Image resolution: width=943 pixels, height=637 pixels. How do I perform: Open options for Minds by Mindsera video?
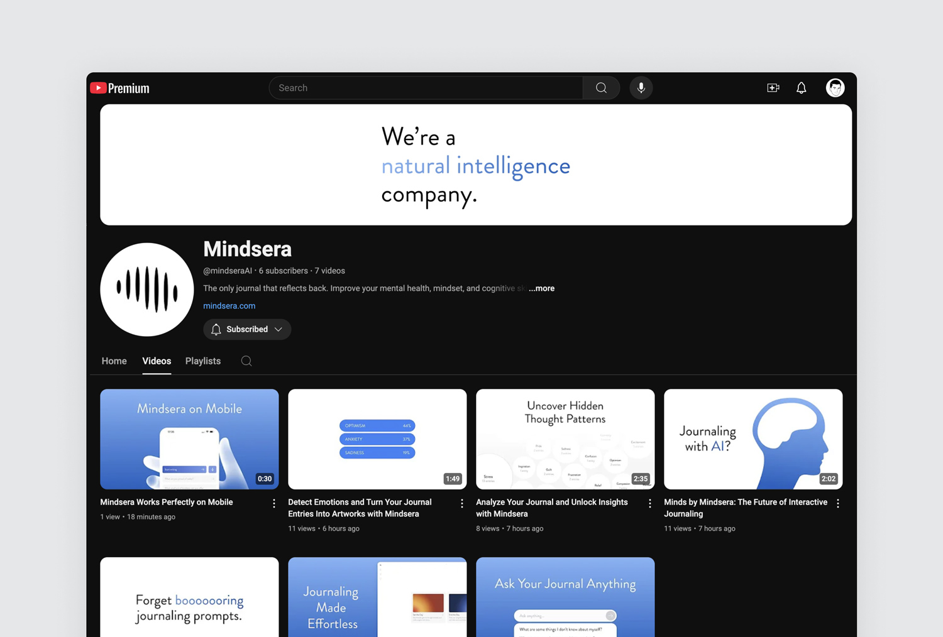(x=837, y=503)
